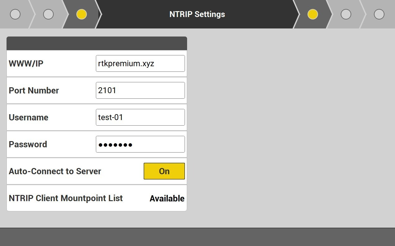Screen dimensions: 395x246
Task: Click the last gray step circle at top-right
Action: [379, 14]
